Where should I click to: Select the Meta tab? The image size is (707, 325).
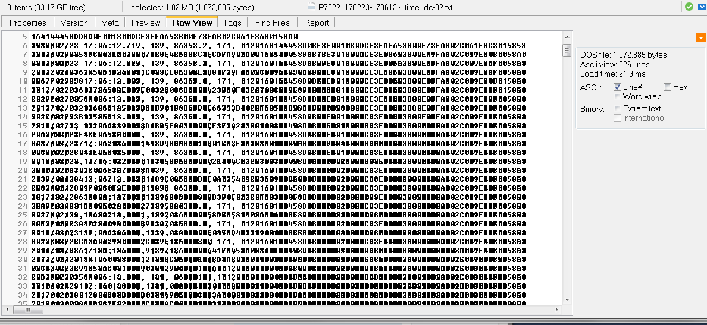point(110,23)
